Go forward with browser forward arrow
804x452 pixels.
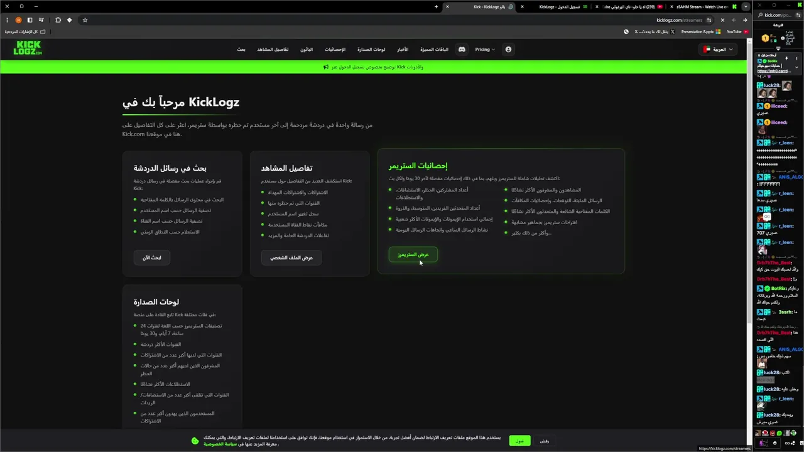tap(734, 20)
